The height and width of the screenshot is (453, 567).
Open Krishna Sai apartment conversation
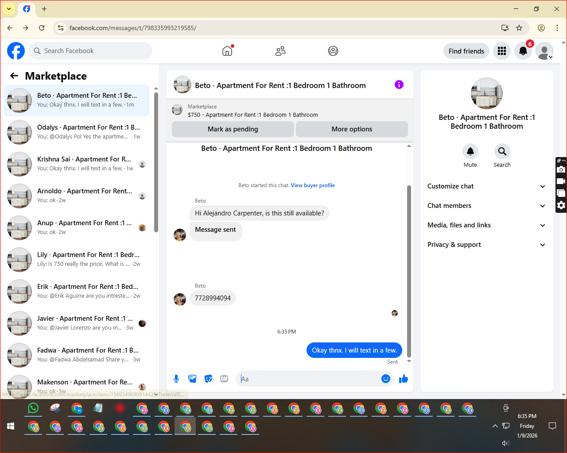click(x=77, y=164)
